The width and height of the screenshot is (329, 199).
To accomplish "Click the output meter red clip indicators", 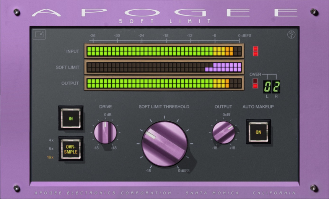I will click(255, 83).
